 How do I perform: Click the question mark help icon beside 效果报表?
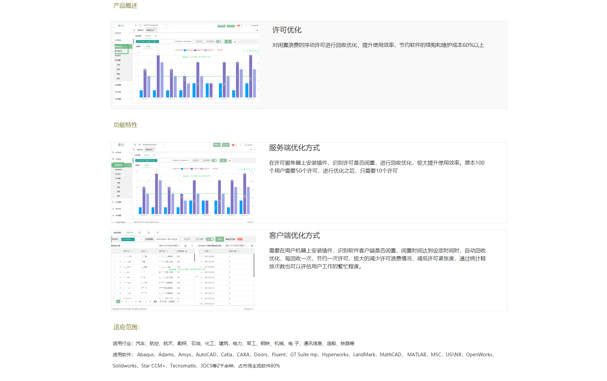(158, 233)
